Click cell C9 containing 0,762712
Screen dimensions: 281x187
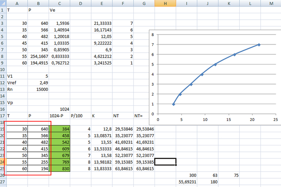(x=59, y=63)
